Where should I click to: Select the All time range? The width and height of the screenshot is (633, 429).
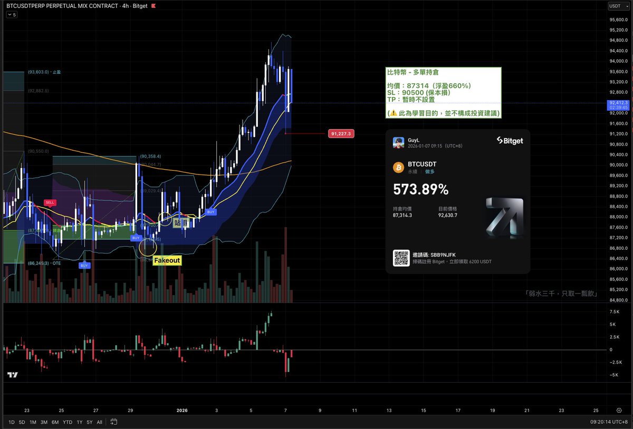coord(100,422)
